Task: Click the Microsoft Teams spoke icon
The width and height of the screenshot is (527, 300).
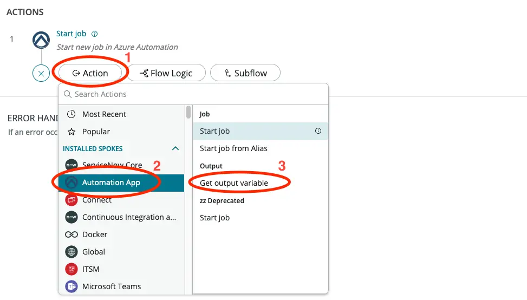Action: pos(71,286)
